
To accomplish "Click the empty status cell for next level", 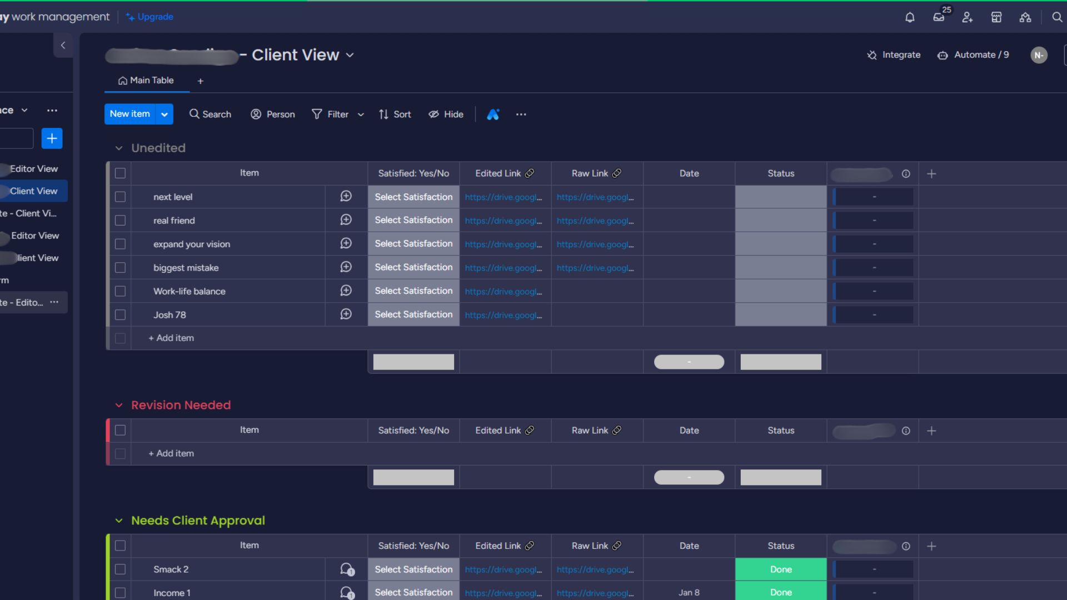I will (781, 197).
